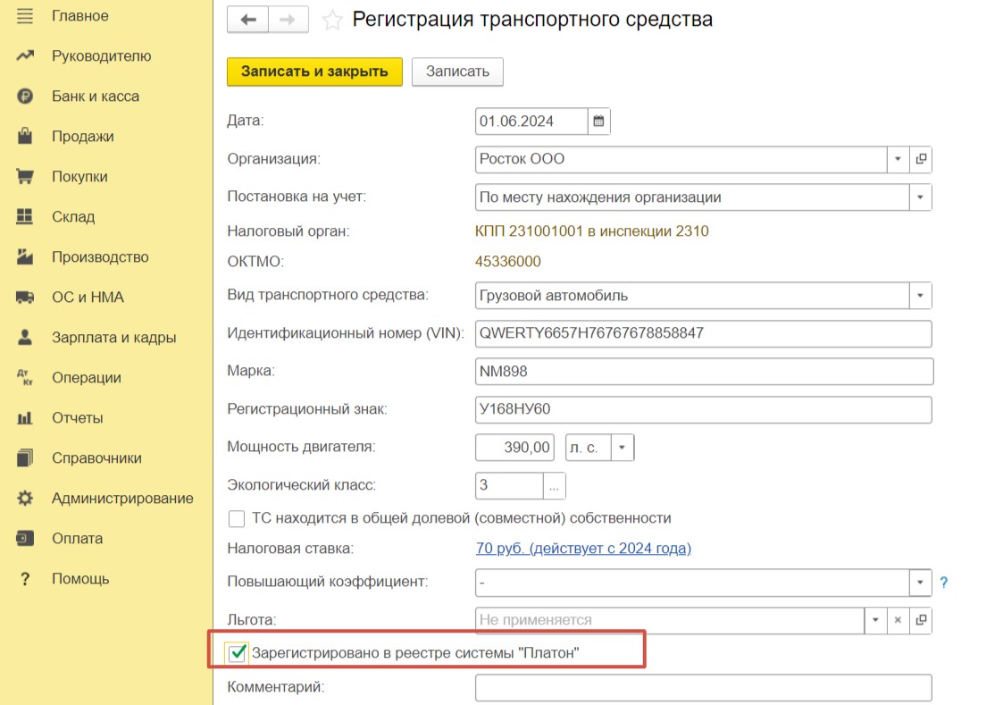Click the empty Комментарий field
This screenshot has width=1003, height=705.
(704, 688)
